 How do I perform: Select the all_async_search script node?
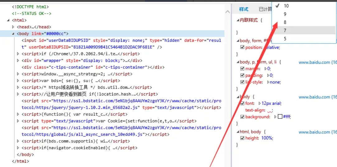(121, 131)
